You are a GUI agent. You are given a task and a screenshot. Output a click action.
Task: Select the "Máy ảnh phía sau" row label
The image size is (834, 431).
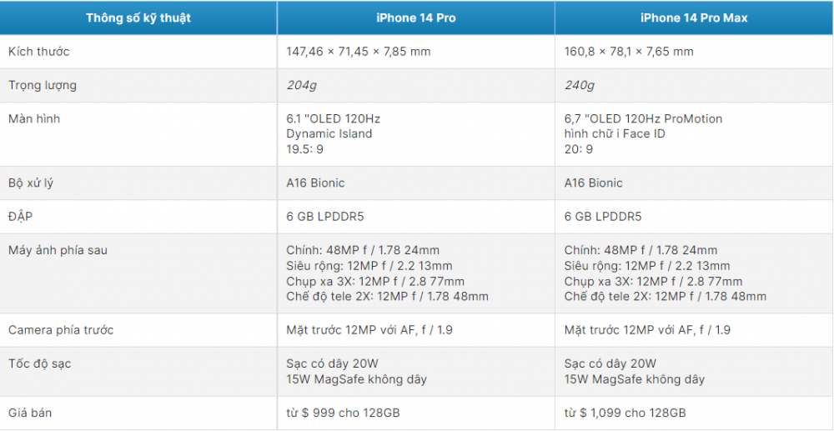tap(58, 250)
